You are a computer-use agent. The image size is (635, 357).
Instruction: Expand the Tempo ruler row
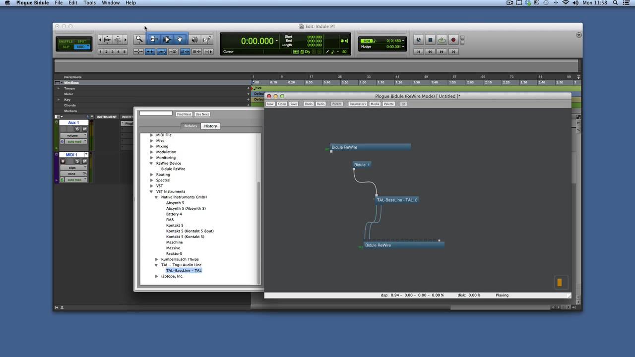coord(59,88)
